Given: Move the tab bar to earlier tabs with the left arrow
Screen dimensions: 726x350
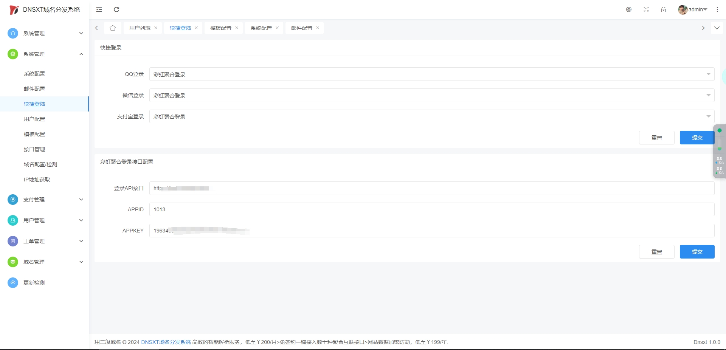Looking at the screenshot, I should 97,28.
